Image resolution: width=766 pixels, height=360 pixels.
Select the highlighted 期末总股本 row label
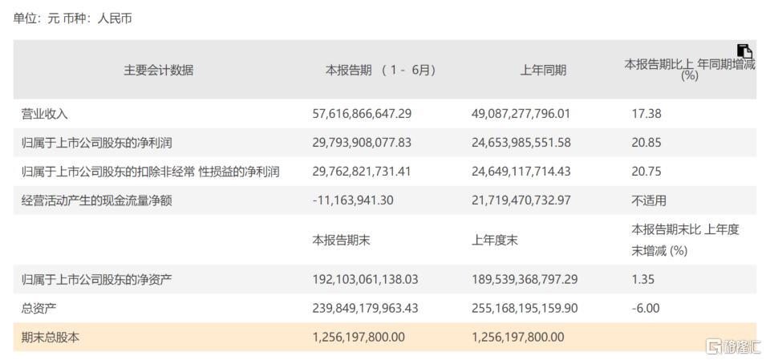pos(50,338)
